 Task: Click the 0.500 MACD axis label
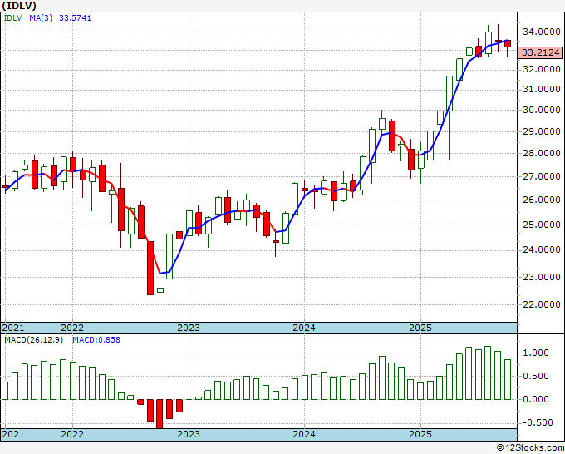535,376
